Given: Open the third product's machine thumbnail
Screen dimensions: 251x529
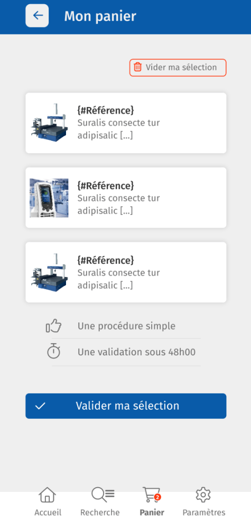Looking at the screenshot, I should (49, 272).
